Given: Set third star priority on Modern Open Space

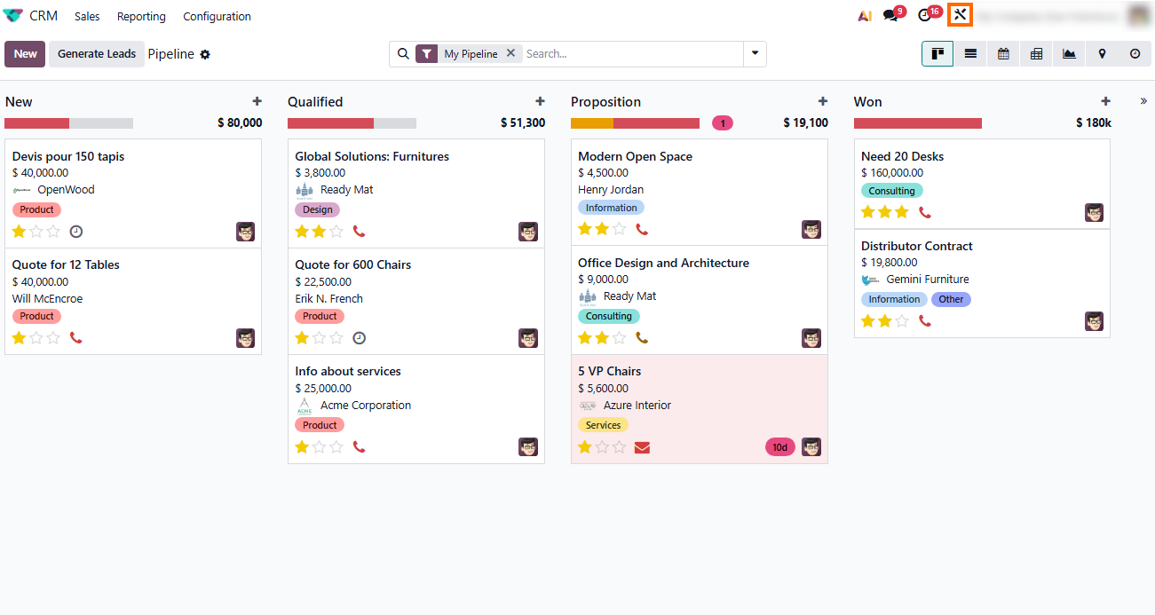Looking at the screenshot, I should (620, 229).
